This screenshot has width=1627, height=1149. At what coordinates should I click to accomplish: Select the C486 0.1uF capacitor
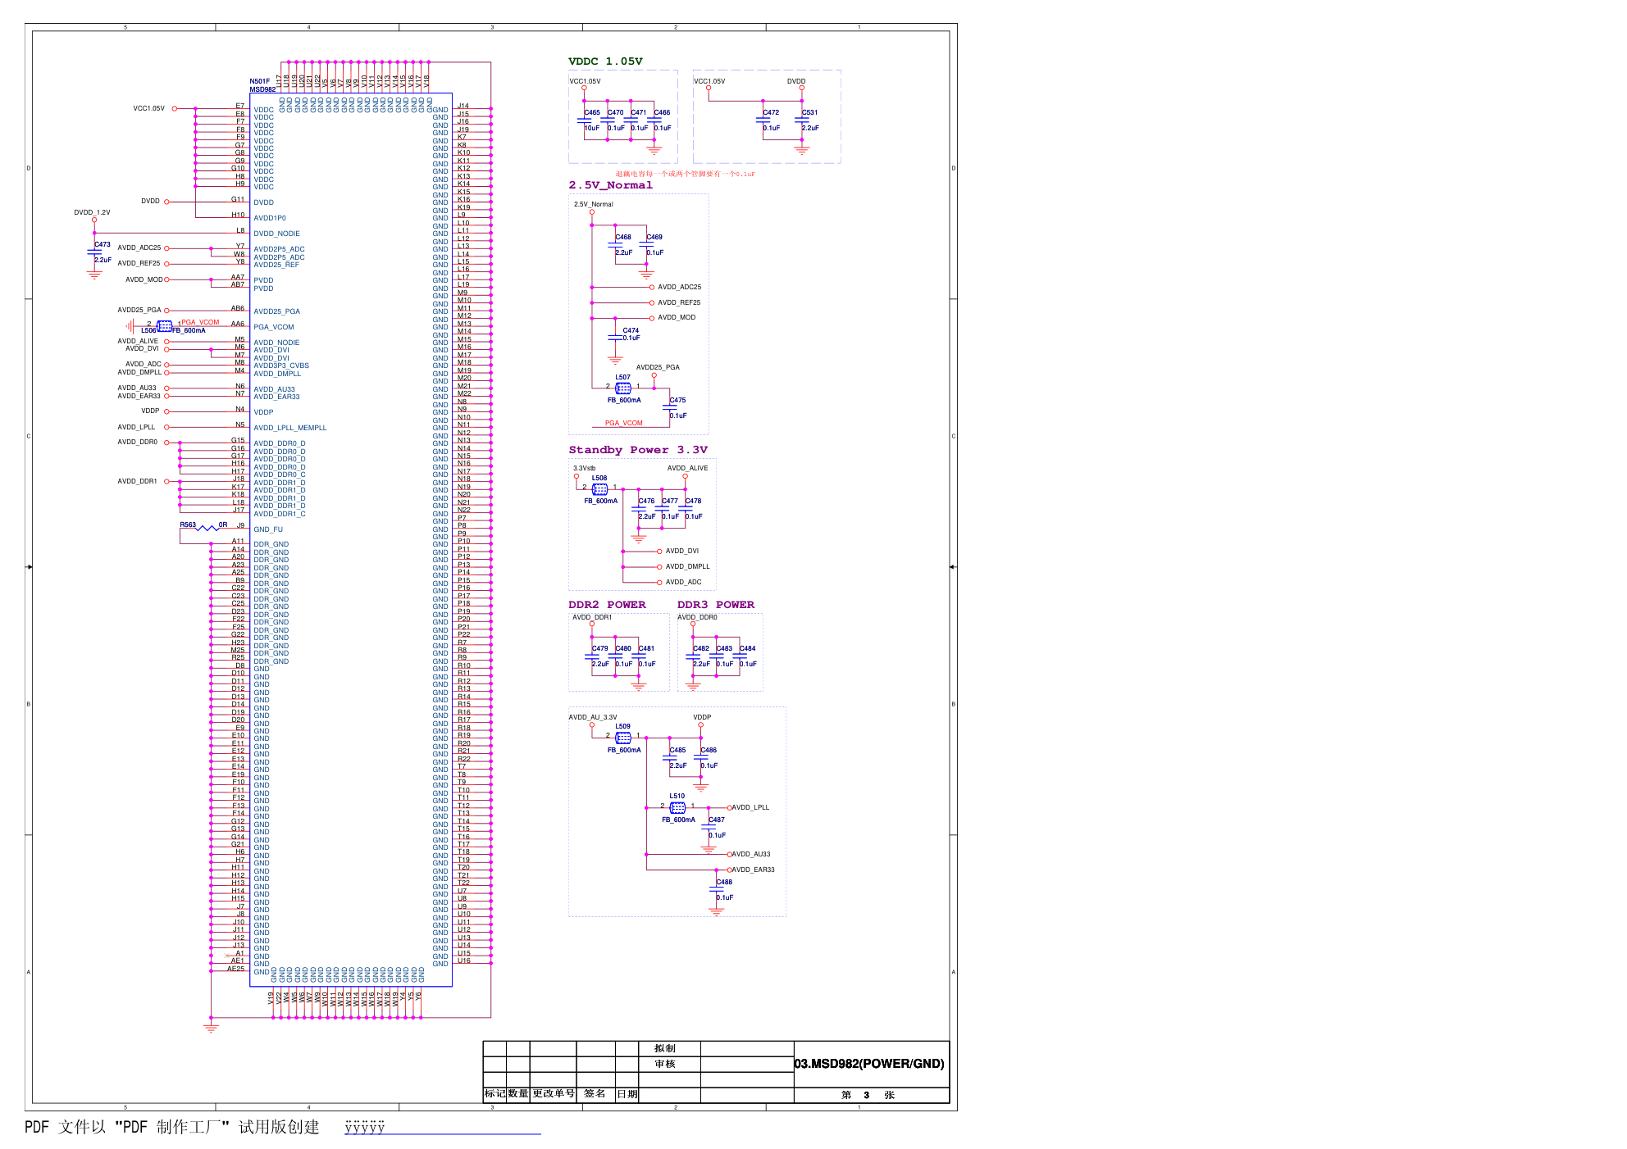(701, 758)
